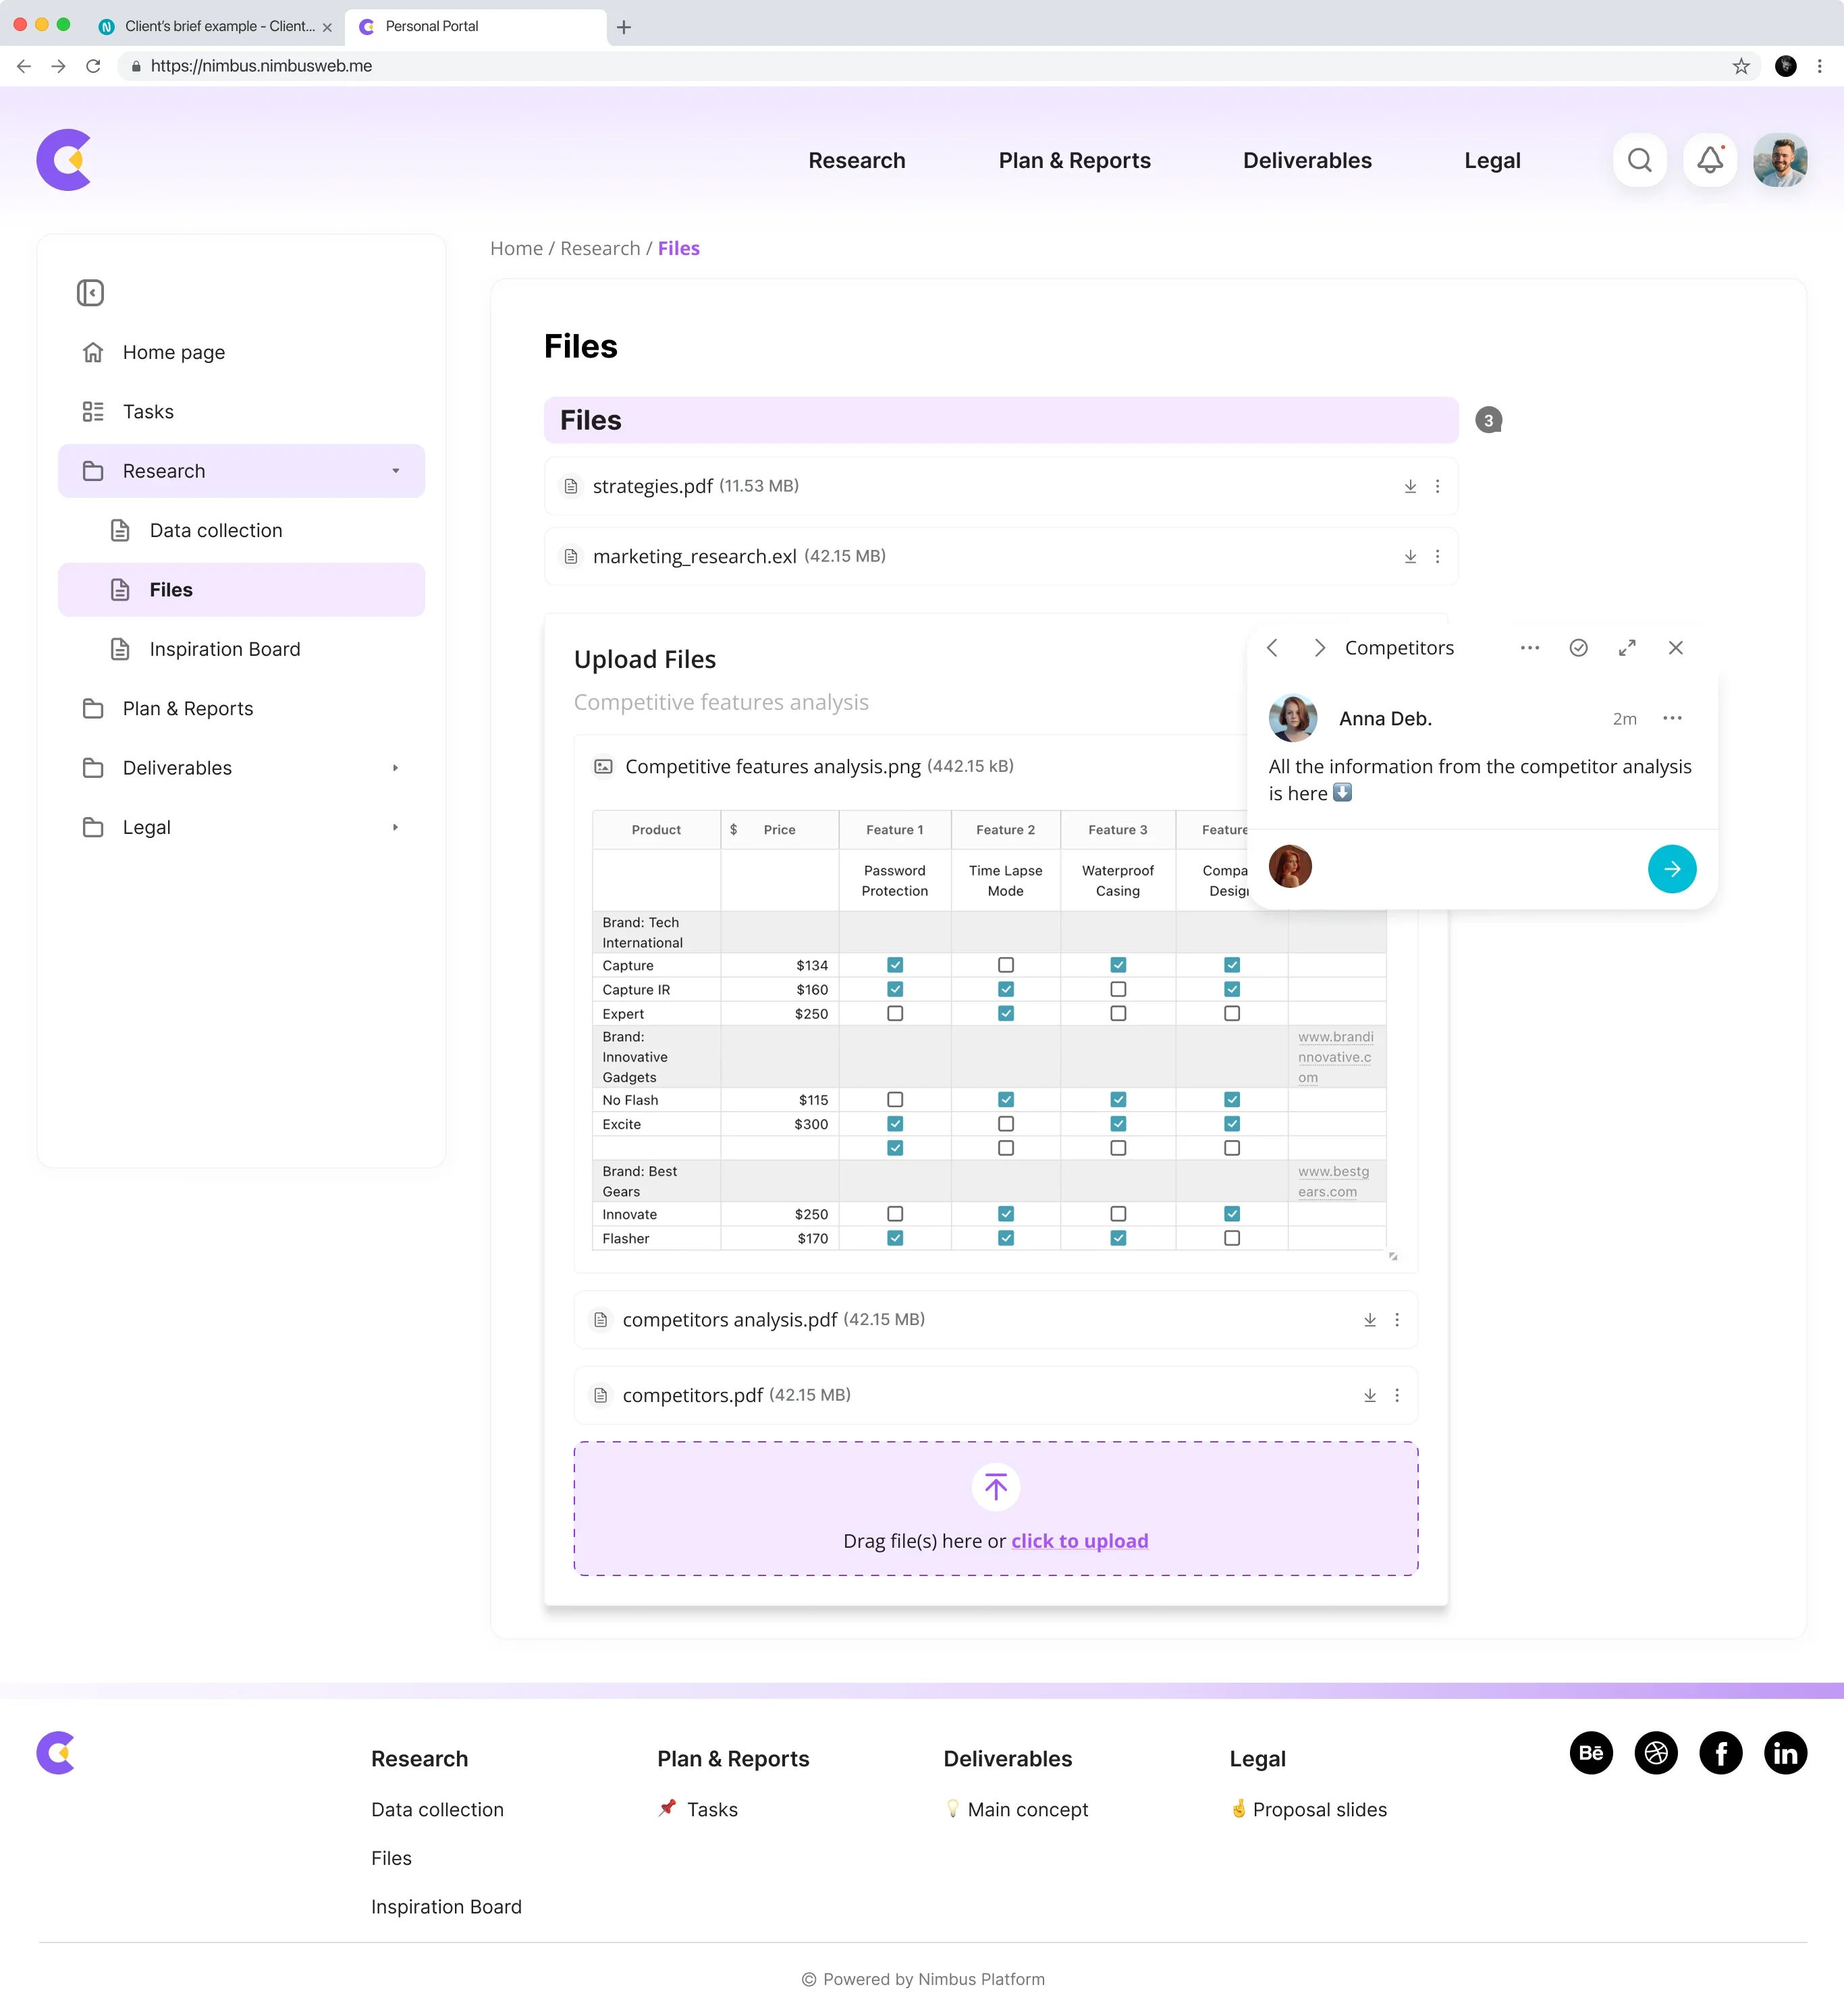Expand the Competitors comment panel
This screenshot has height=2016, width=1844.
pos(1627,648)
